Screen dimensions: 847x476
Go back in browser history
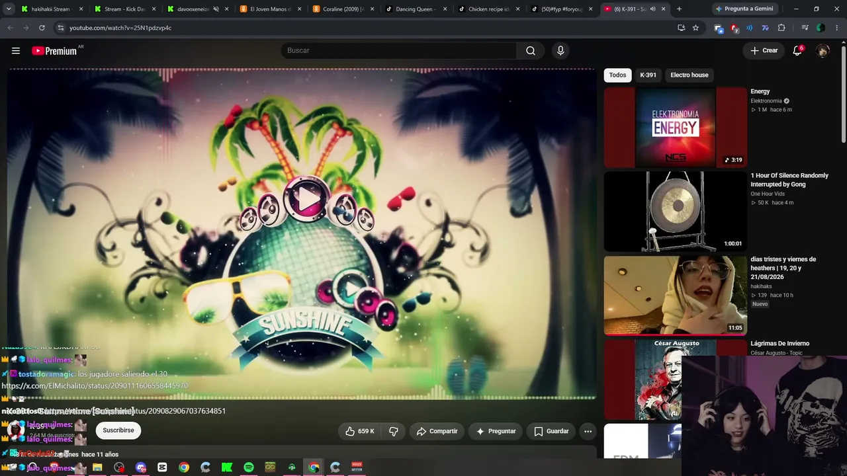(x=10, y=28)
